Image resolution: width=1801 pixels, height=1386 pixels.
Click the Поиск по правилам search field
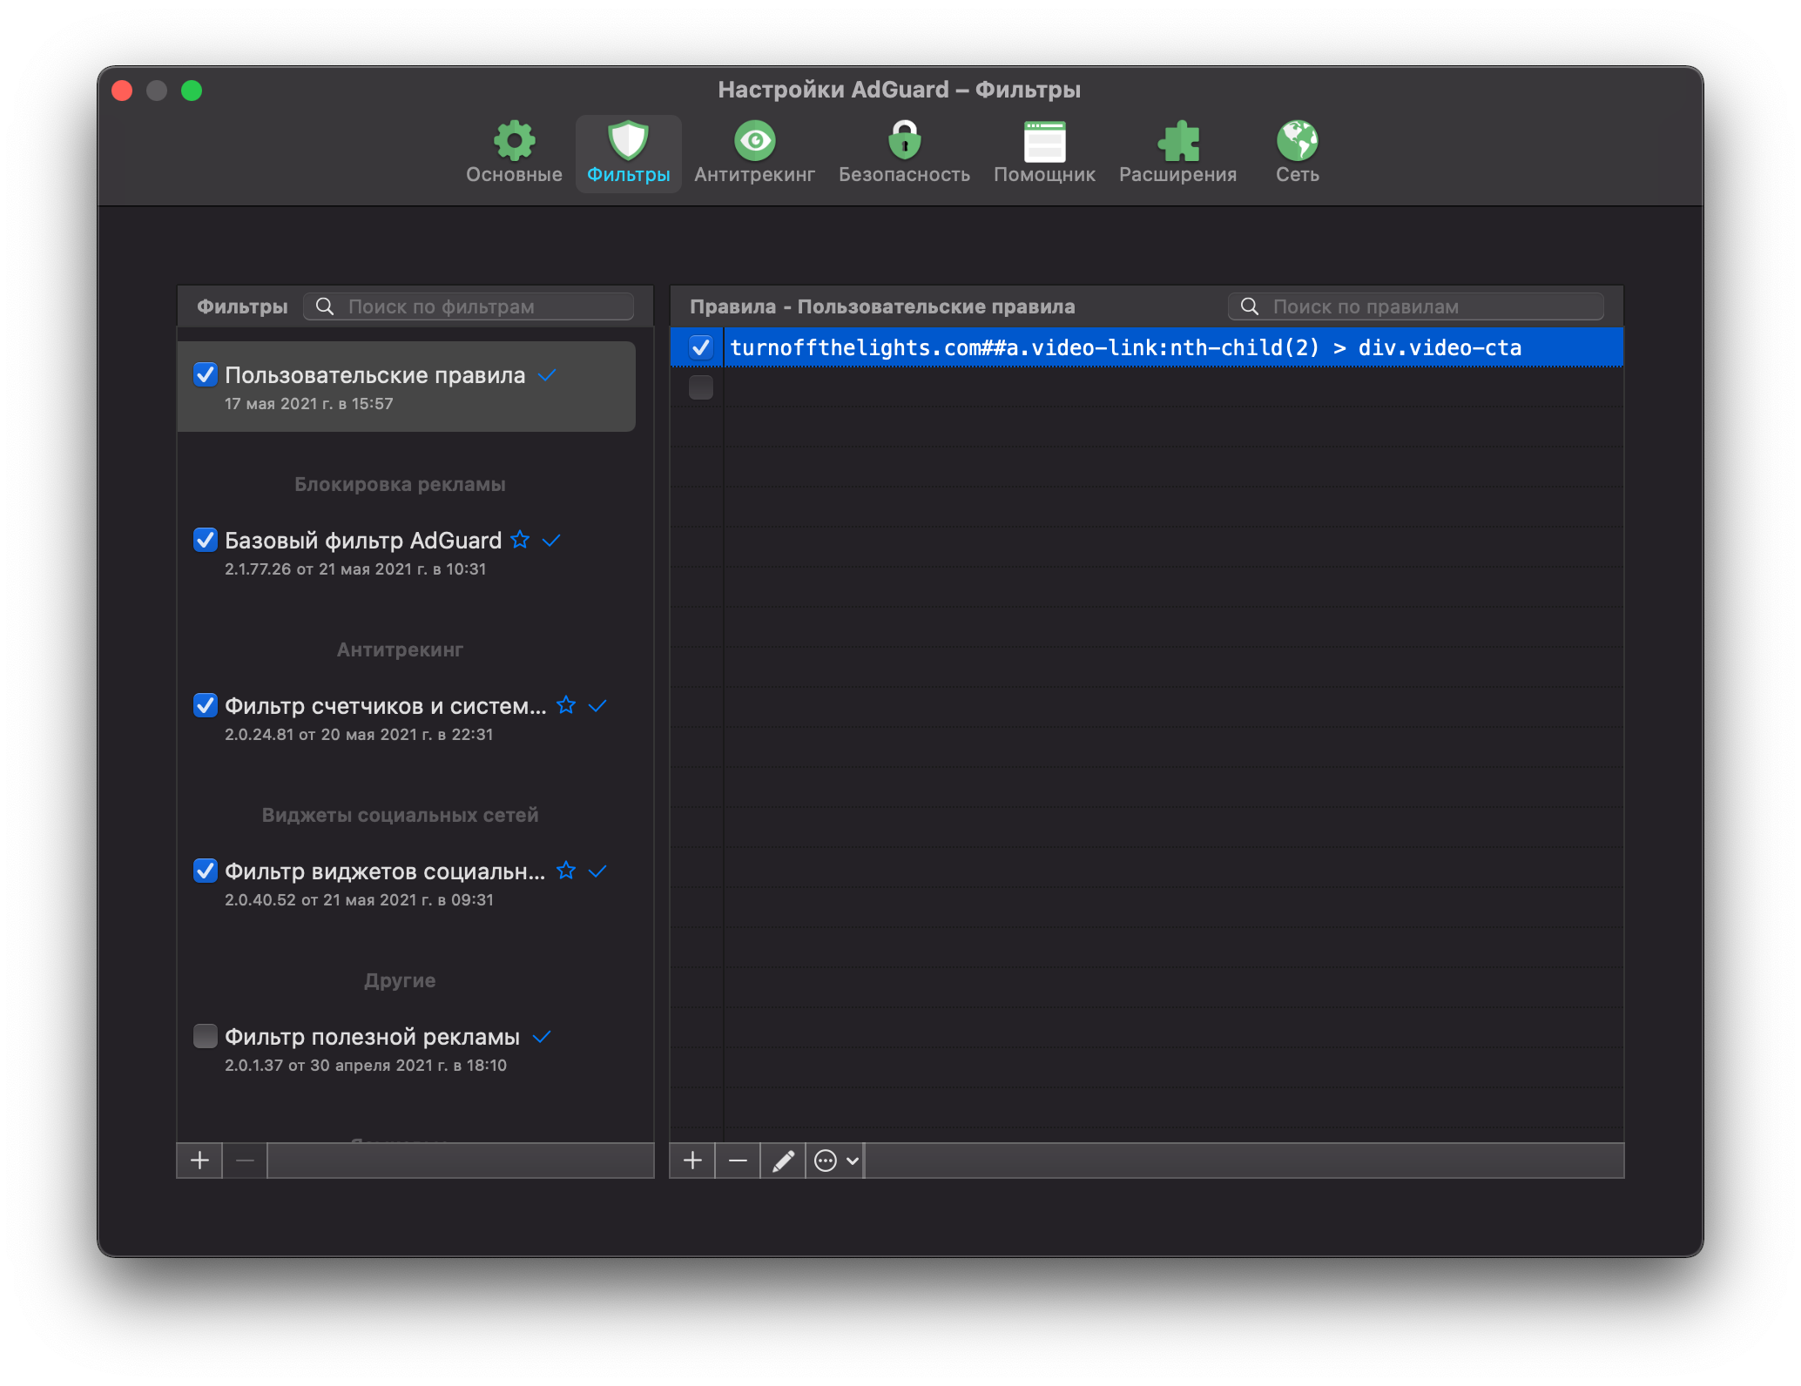click(1416, 306)
